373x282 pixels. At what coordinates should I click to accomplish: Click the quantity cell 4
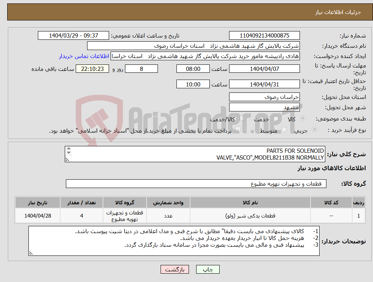(81, 216)
